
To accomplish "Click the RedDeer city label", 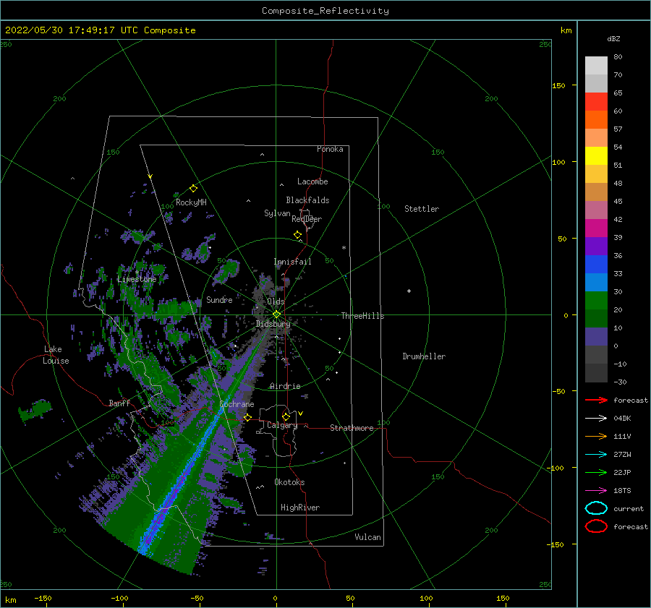I will tap(307, 219).
